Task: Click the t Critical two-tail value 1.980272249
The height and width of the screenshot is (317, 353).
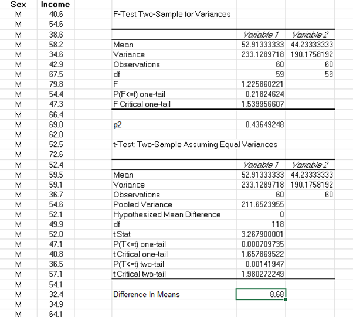Action: (x=262, y=274)
